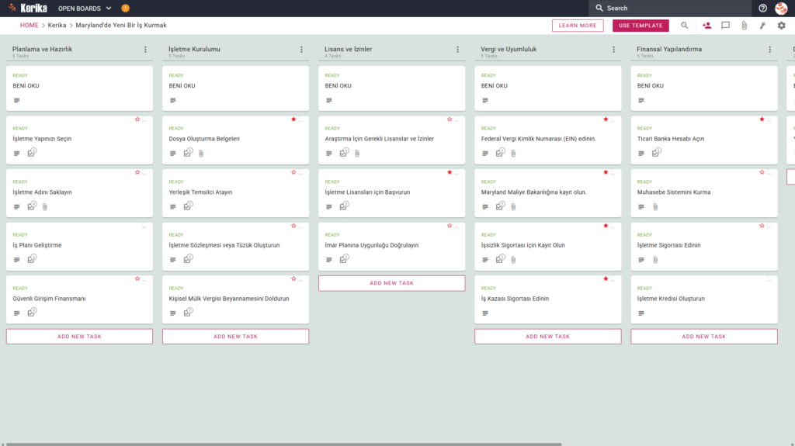The height and width of the screenshot is (446, 795).
Task: Add new task in İşletme Kurulumu
Action: [236, 337]
